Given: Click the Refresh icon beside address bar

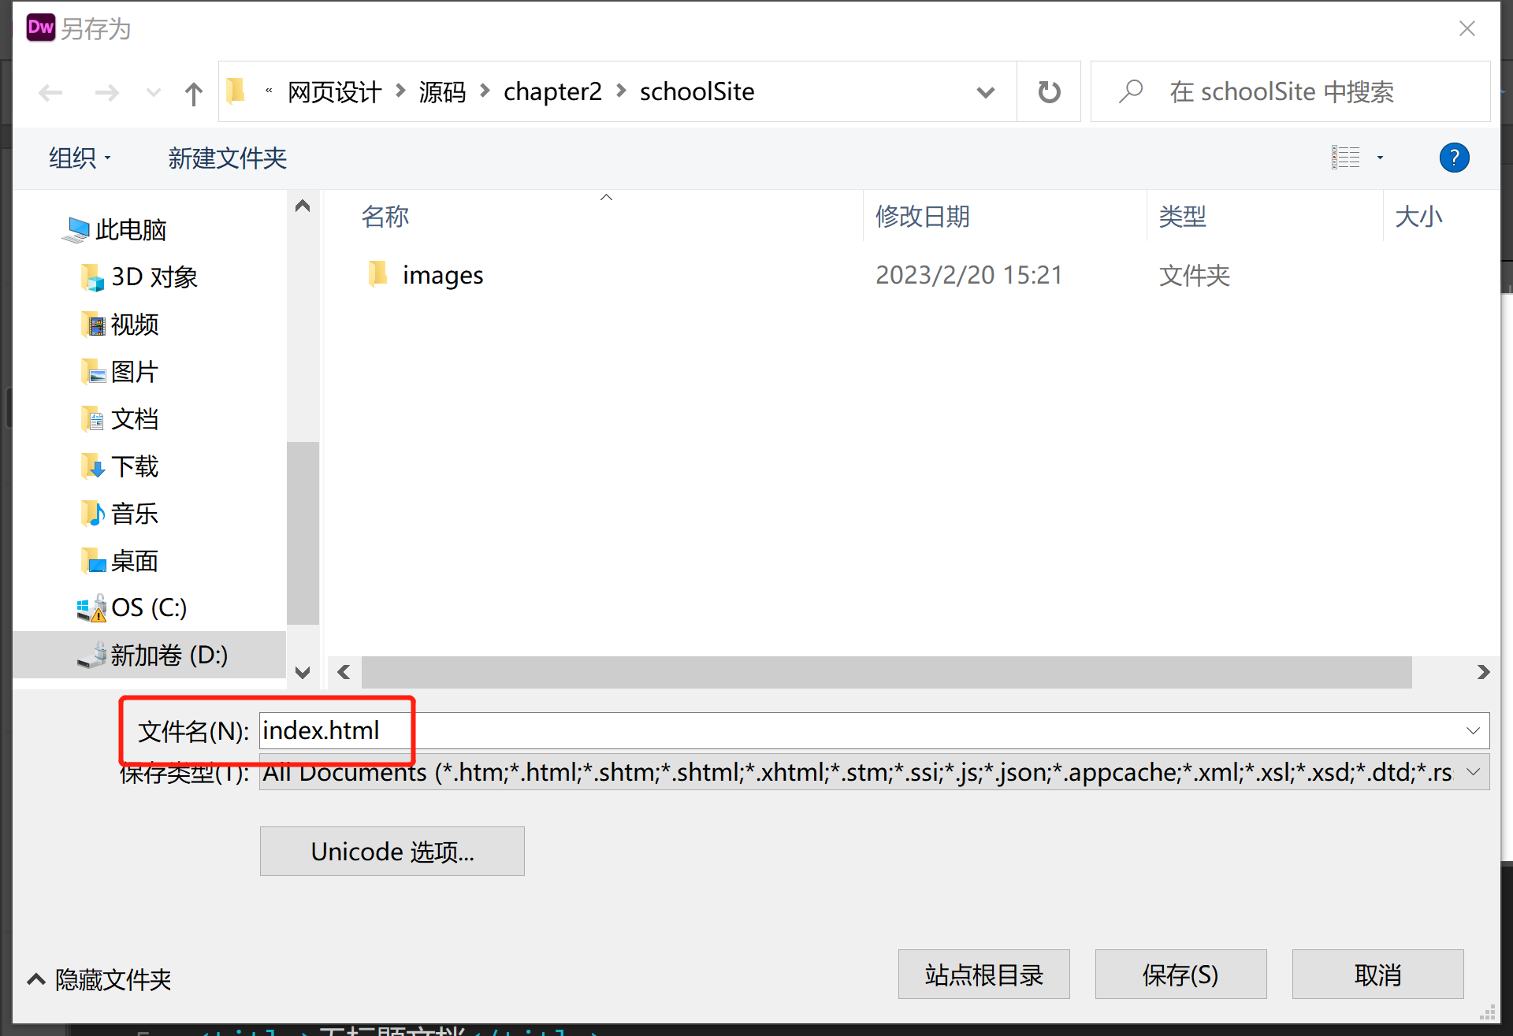Looking at the screenshot, I should click(x=1049, y=92).
